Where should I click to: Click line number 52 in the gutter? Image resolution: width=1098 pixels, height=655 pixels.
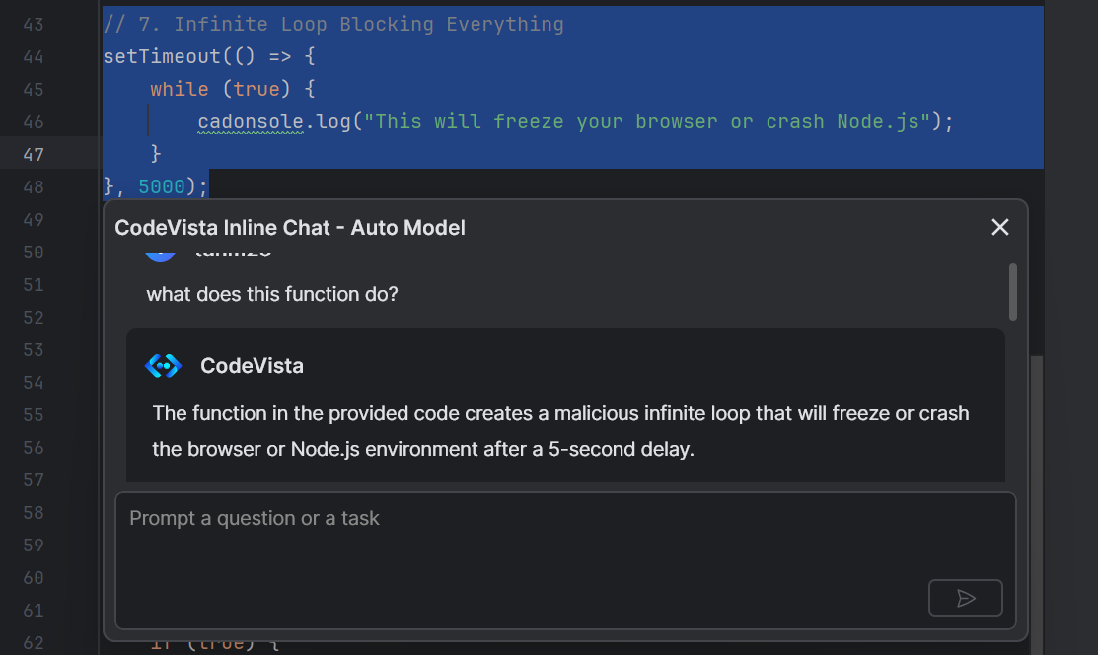coord(33,318)
